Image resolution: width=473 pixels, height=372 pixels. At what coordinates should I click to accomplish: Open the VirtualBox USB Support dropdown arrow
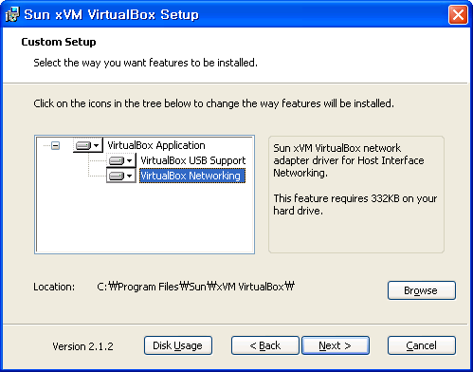coord(130,160)
